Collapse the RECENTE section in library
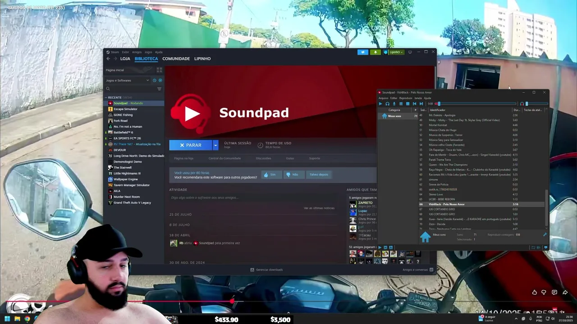 tap(106, 97)
